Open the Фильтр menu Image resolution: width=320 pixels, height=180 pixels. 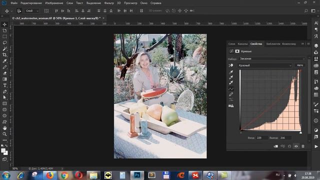pyautogui.click(x=109, y=3)
